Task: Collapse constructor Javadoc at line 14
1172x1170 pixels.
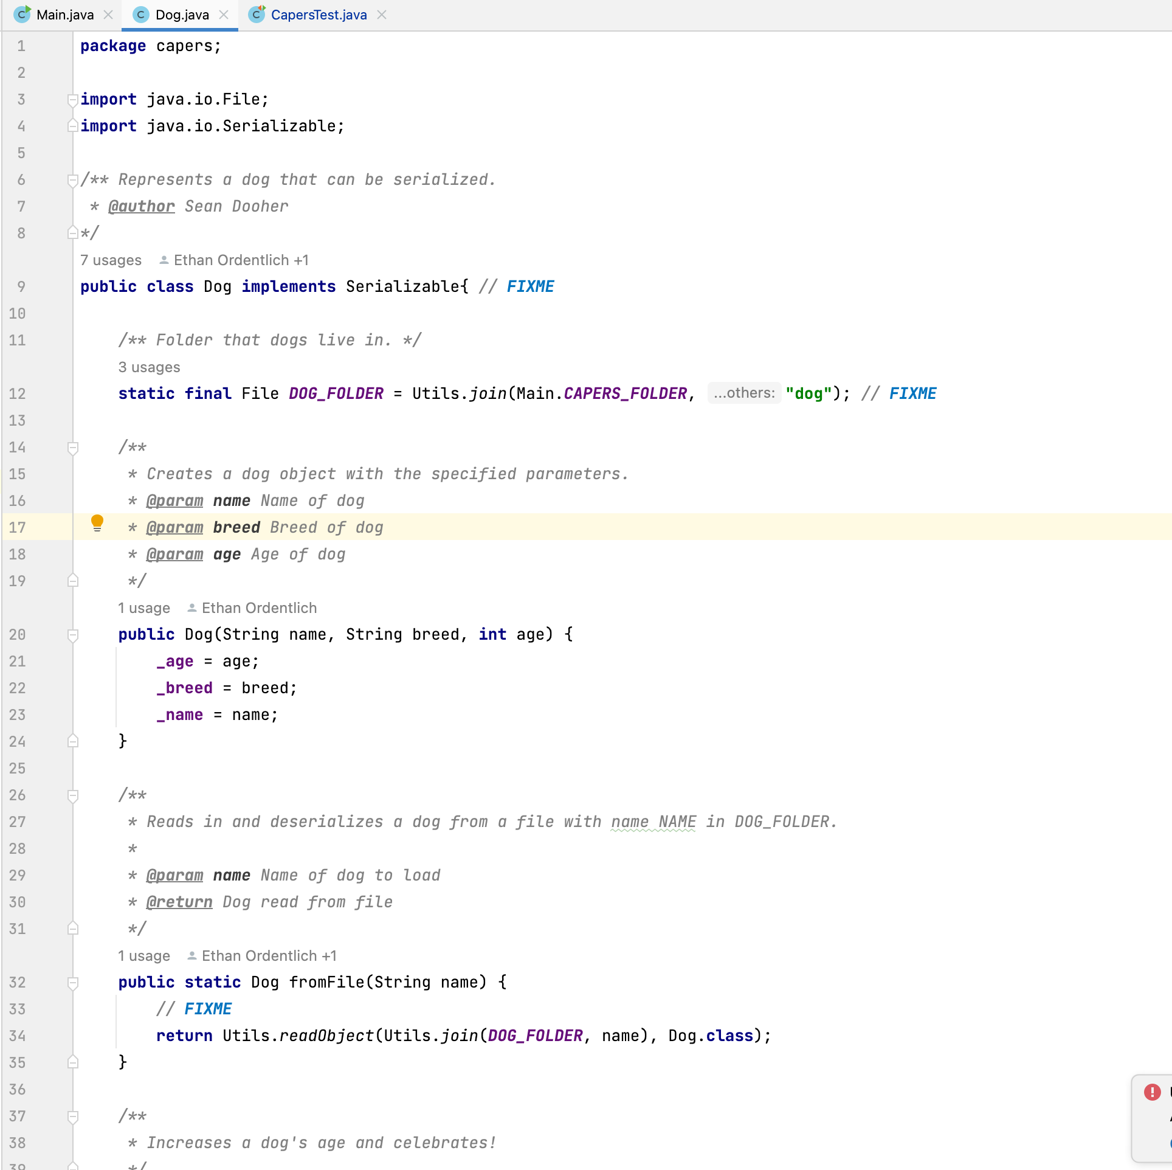Action: coord(73,448)
